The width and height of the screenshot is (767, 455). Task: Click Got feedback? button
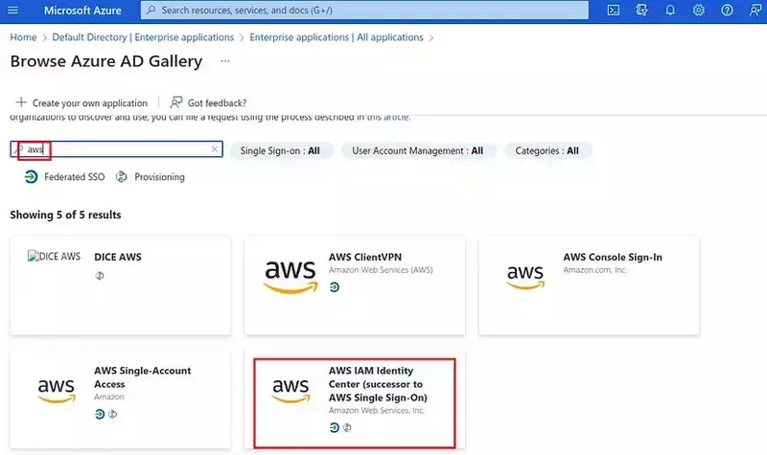tap(208, 102)
